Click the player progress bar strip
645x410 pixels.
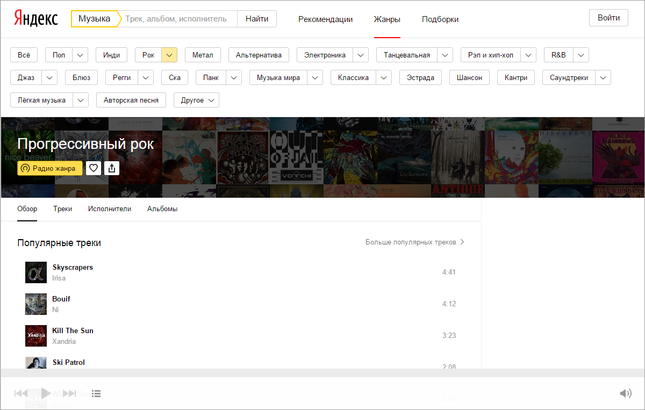322,373
